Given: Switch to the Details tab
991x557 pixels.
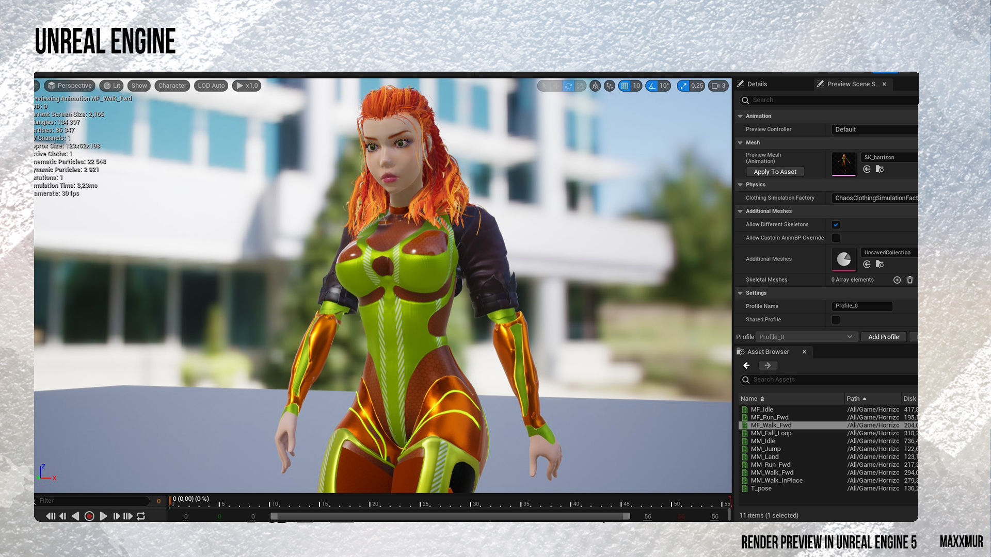Looking at the screenshot, I should pos(757,84).
